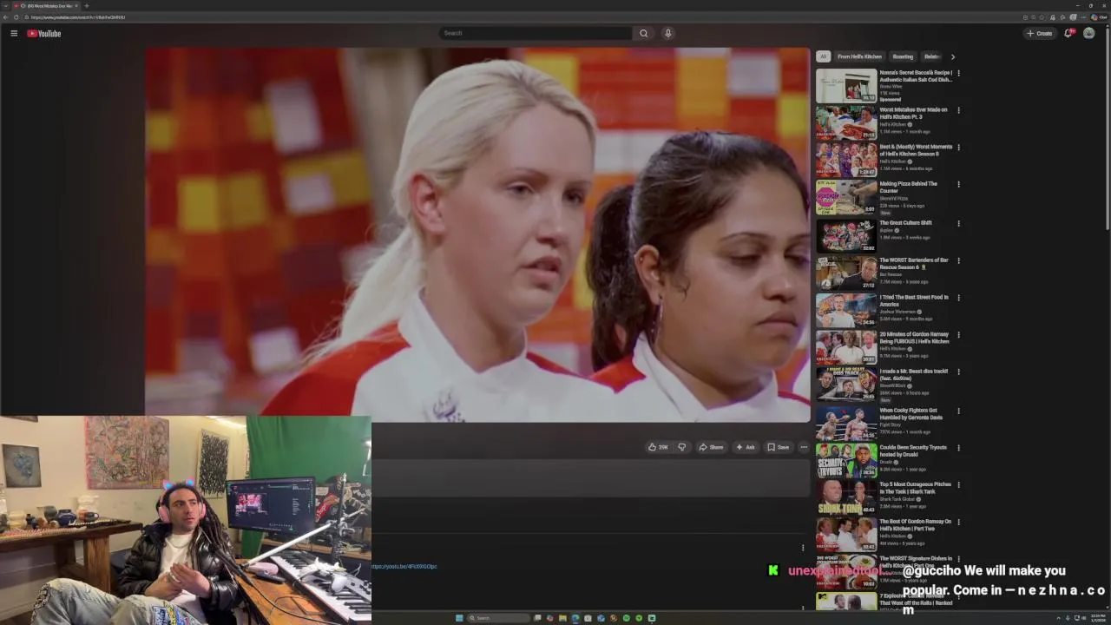Focus the YouTube search field
This screenshot has width=1111, height=625.
click(536, 33)
